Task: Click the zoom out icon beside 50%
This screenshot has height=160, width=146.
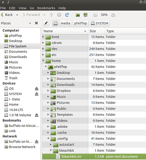Action: (x=95, y=15)
